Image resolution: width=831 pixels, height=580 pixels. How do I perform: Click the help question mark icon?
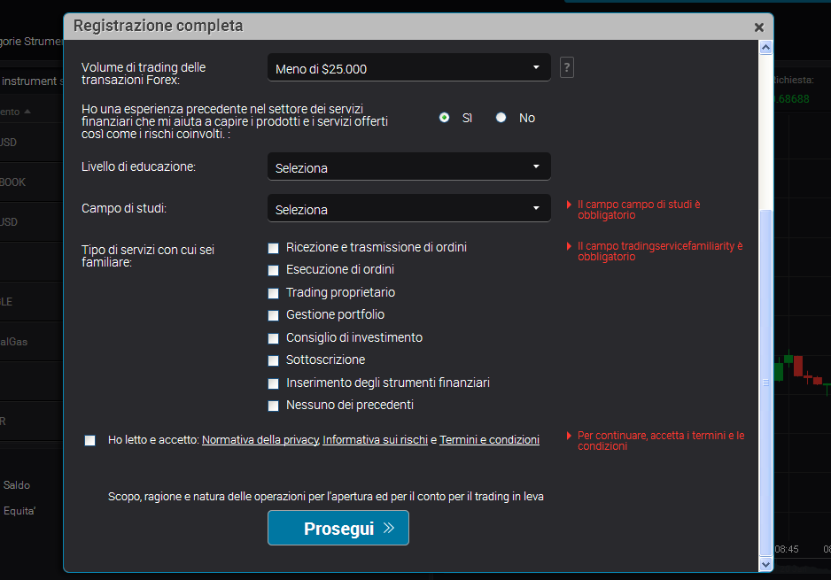566,68
